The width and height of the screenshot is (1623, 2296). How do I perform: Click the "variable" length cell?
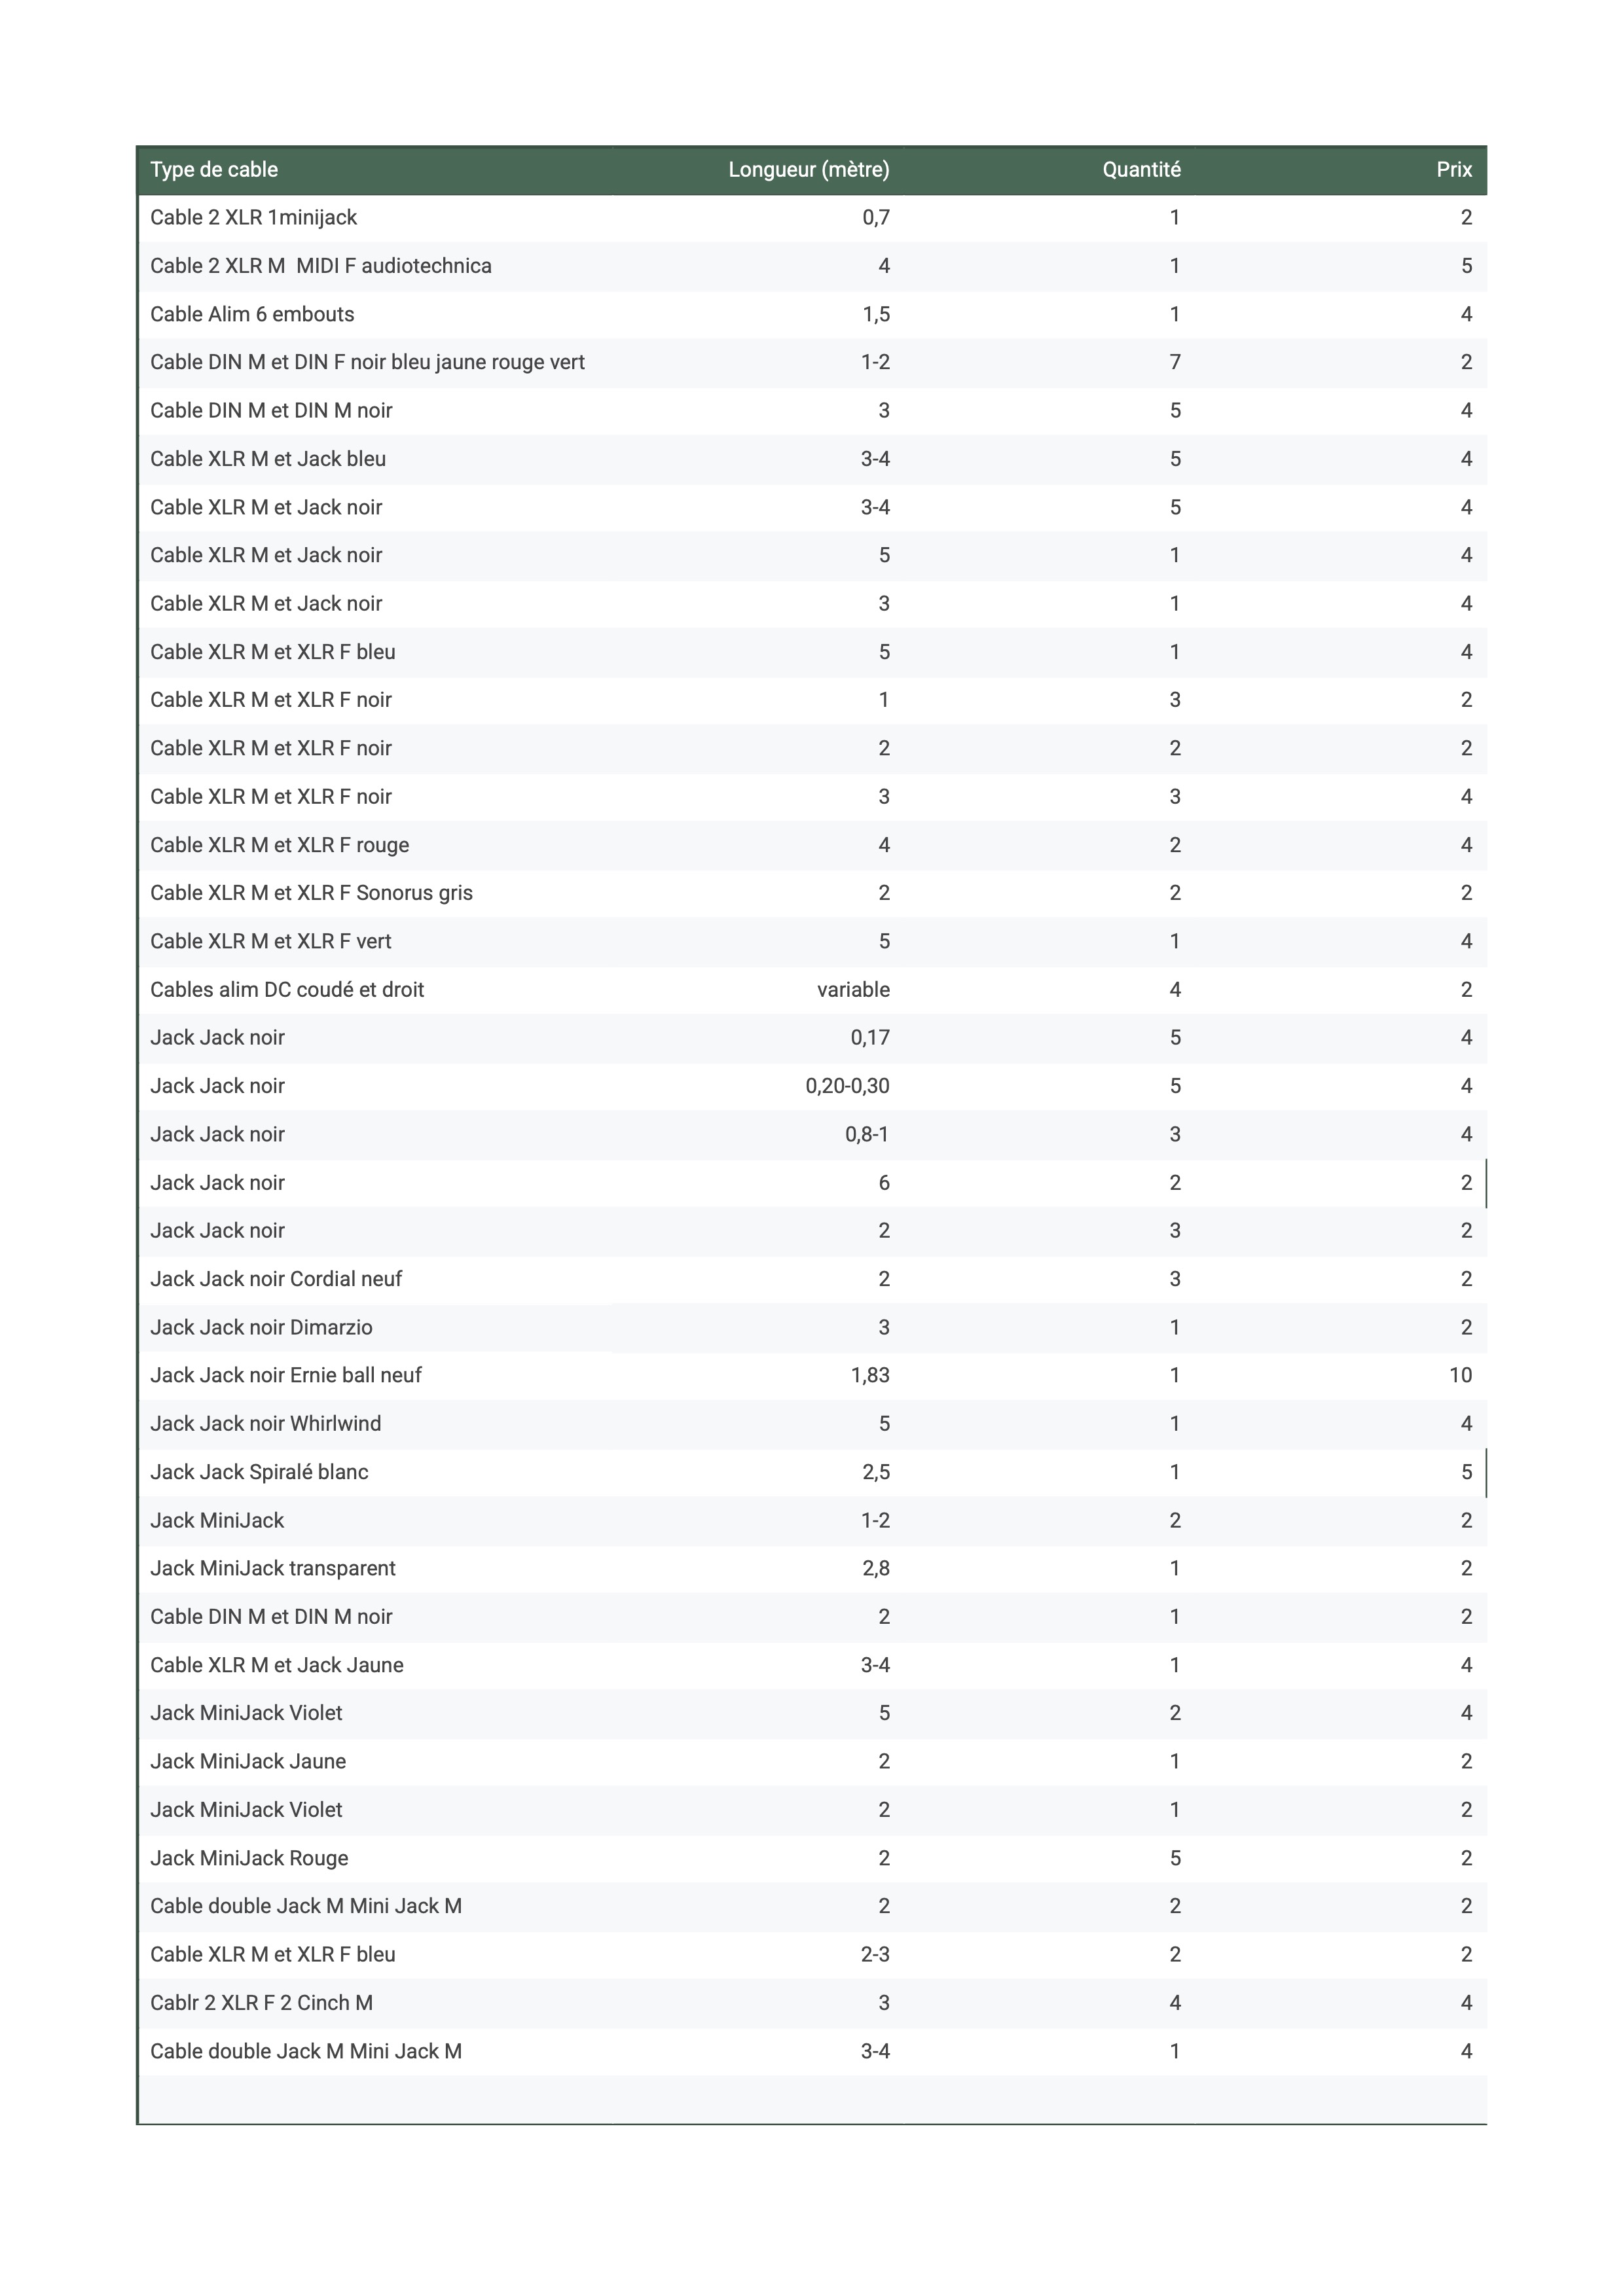[x=853, y=990]
